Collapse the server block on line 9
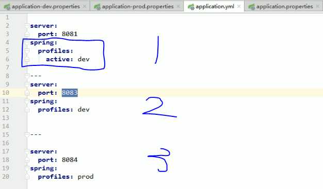323x189 pixels. click(27, 84)
